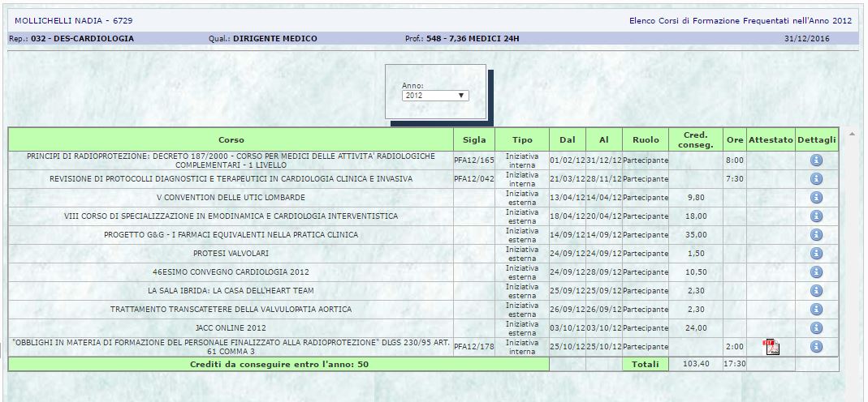Open details for Revisione di Protocolli course

[816, 179]
